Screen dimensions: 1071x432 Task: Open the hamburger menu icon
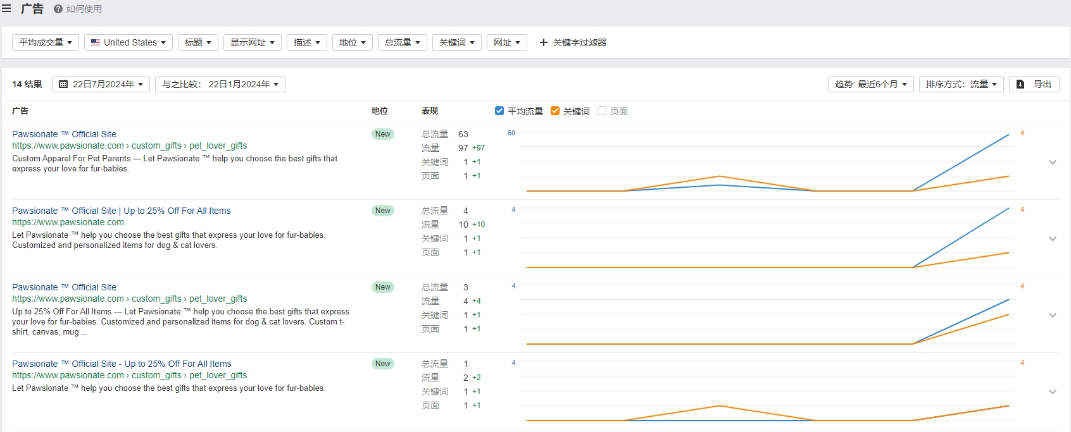[6, 9]
